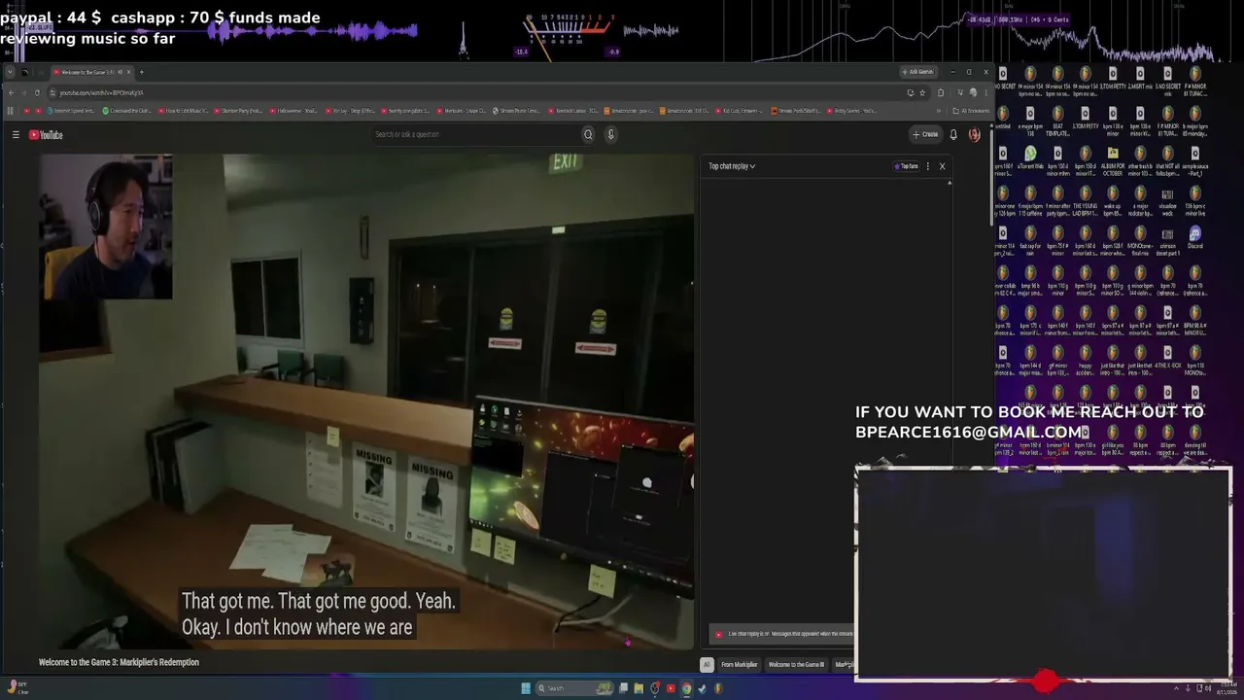The width and height of the screenshot is (1244, 700).
Task: Bookmark this page with the star icon
Action: [x=922, y=92]
